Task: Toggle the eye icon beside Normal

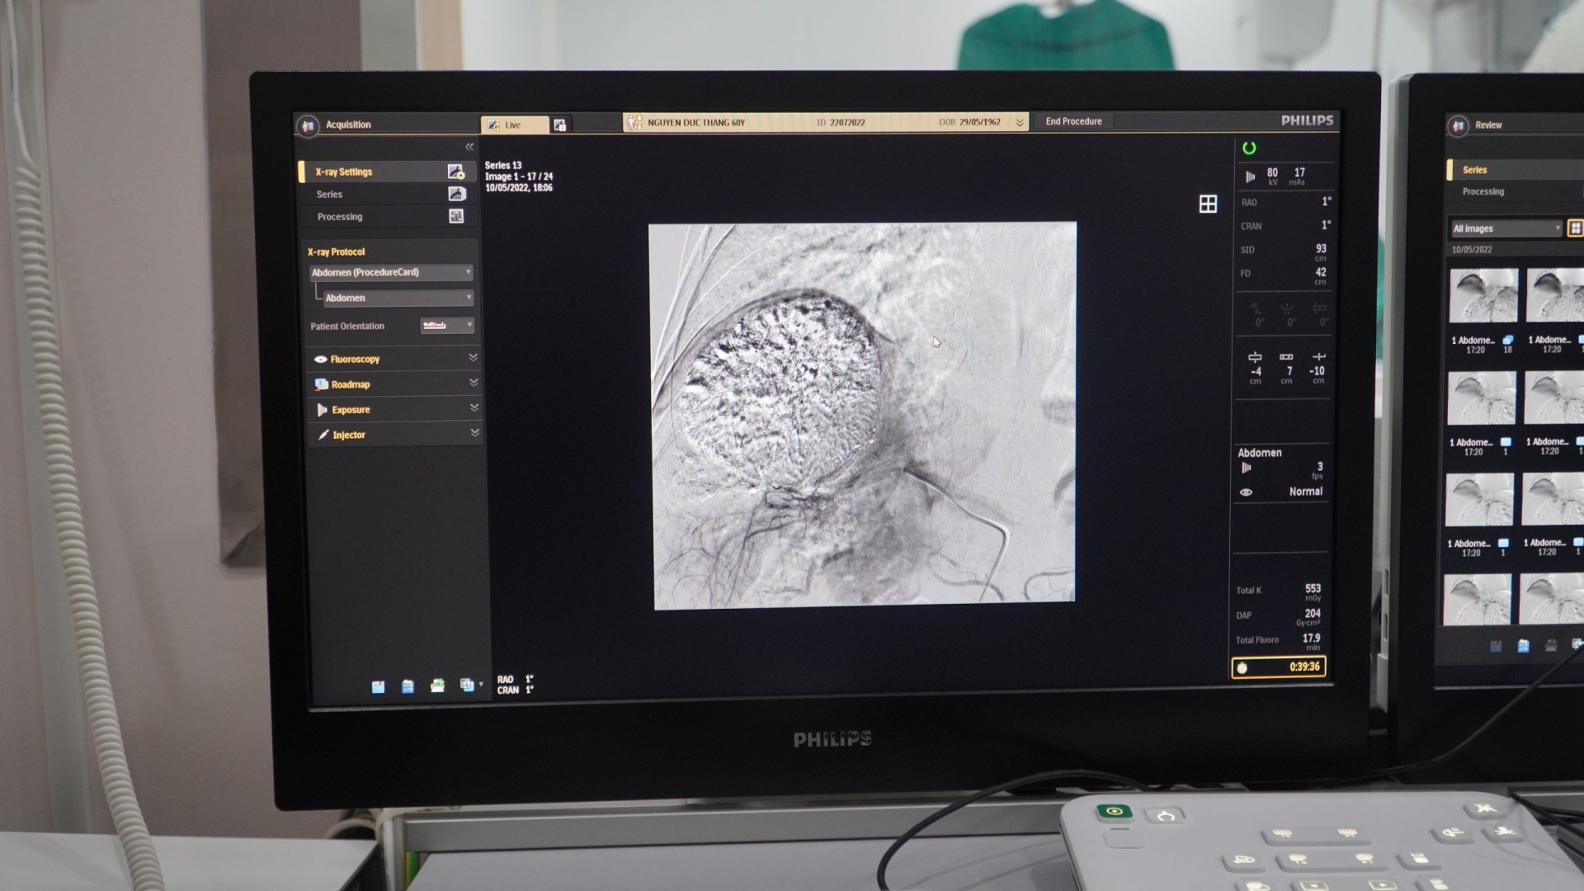Action: pos(1247,493)
